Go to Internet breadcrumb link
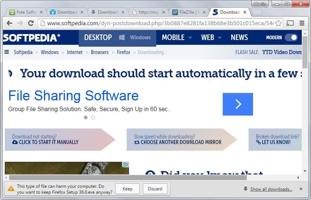Viewport: 311px width, 200px height. click(x=75, y=52)
